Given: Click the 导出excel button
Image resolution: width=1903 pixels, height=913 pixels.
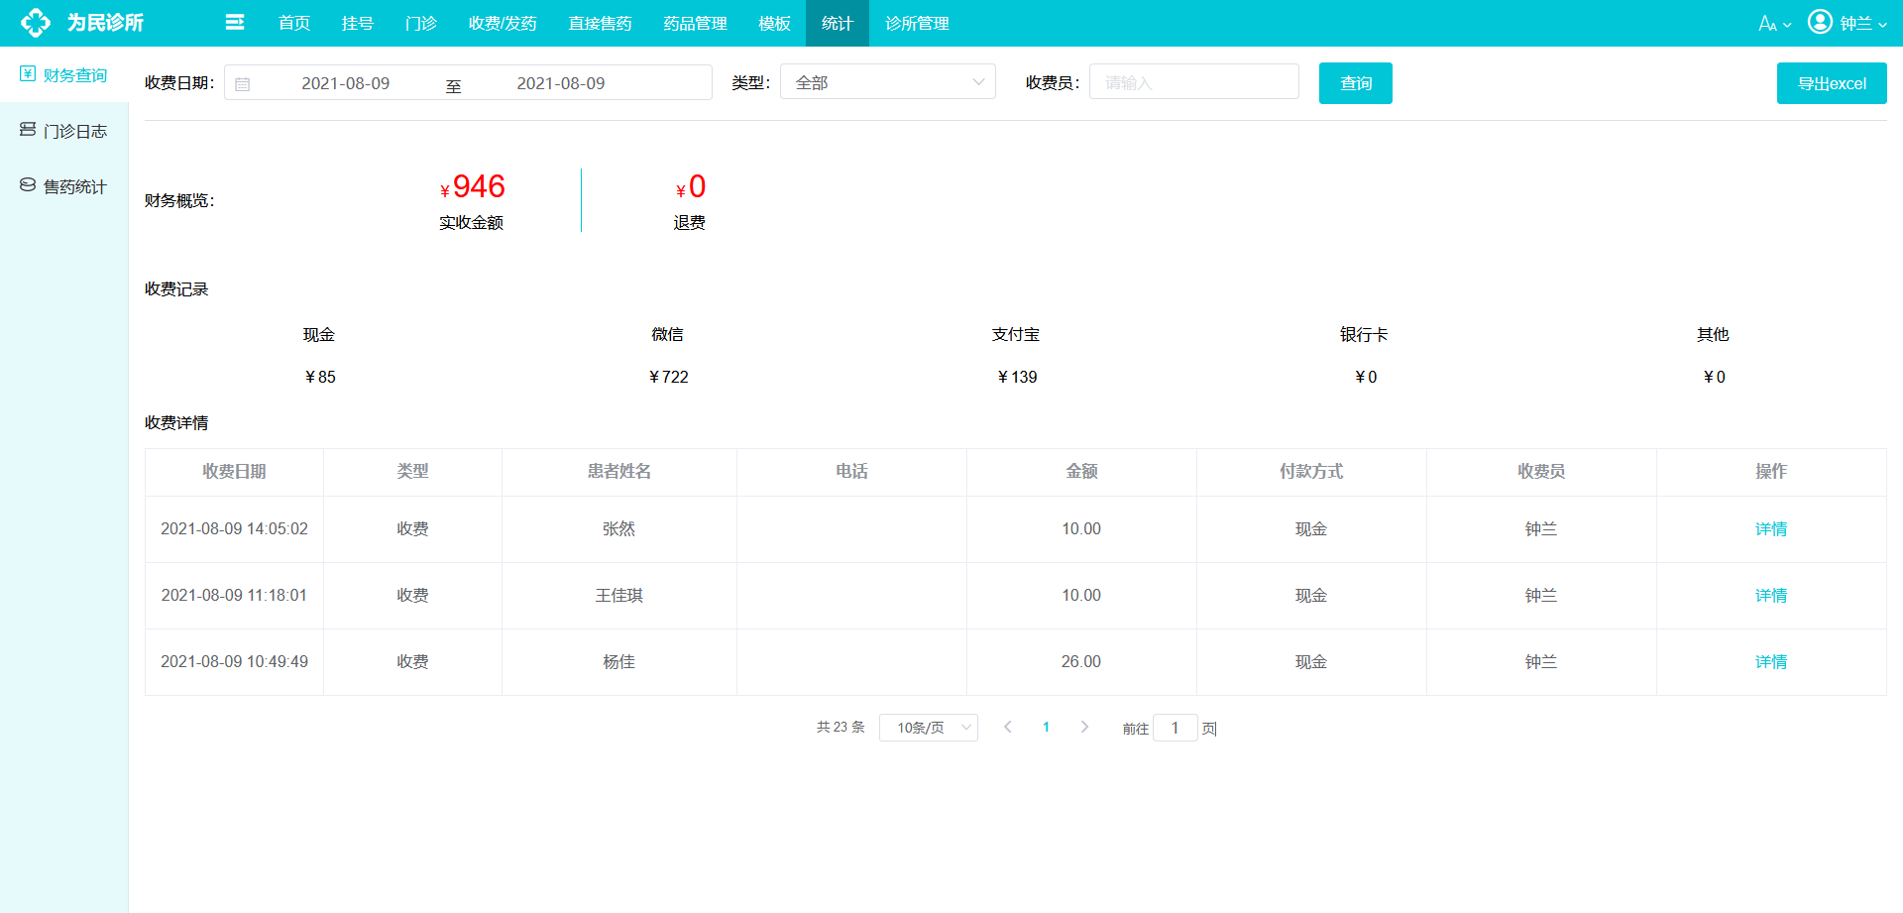Looking at the screenshot, I should click(x=1832, y=83).
